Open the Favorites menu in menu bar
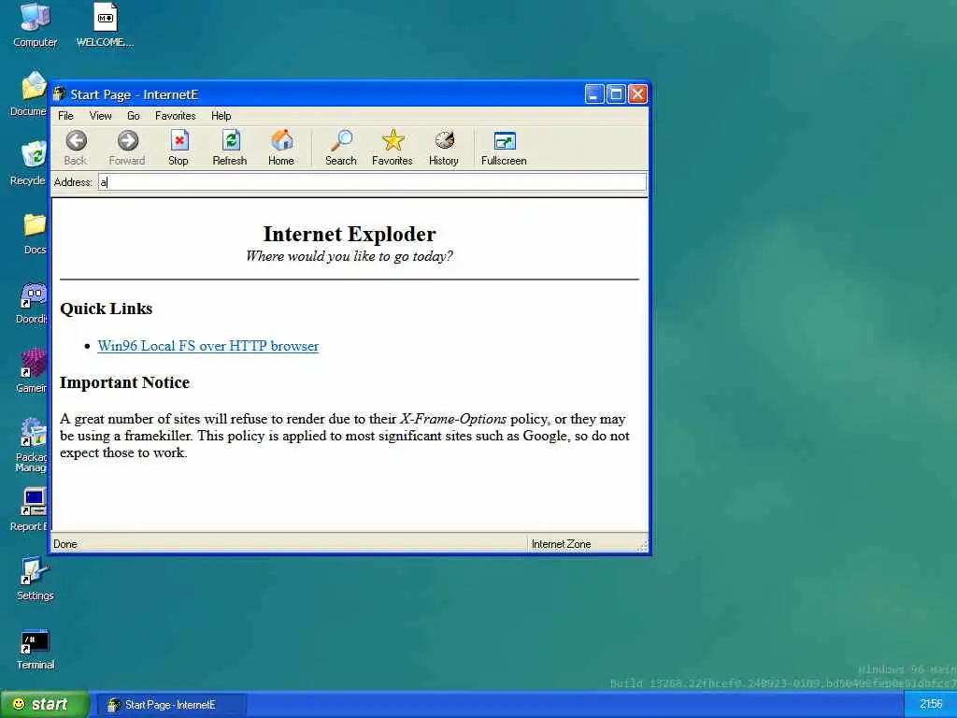Viewport: 957px width, 718px height. pos(175,115)
